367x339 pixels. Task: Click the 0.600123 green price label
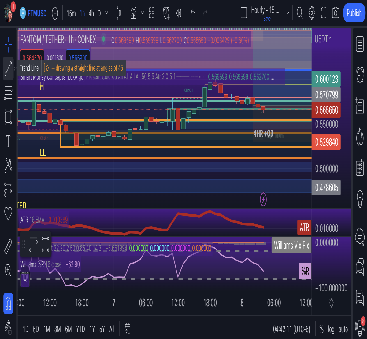(326, 79)
